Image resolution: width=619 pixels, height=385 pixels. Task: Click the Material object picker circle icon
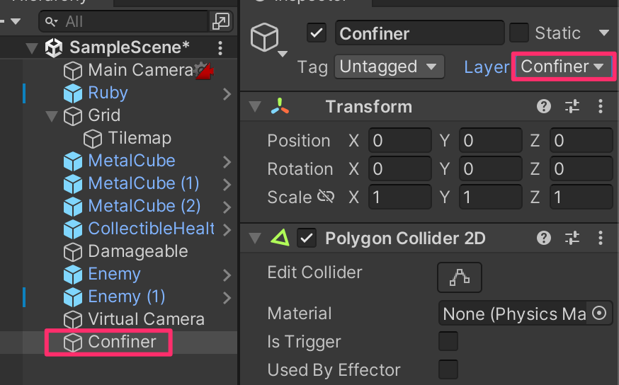coord(600,314)
